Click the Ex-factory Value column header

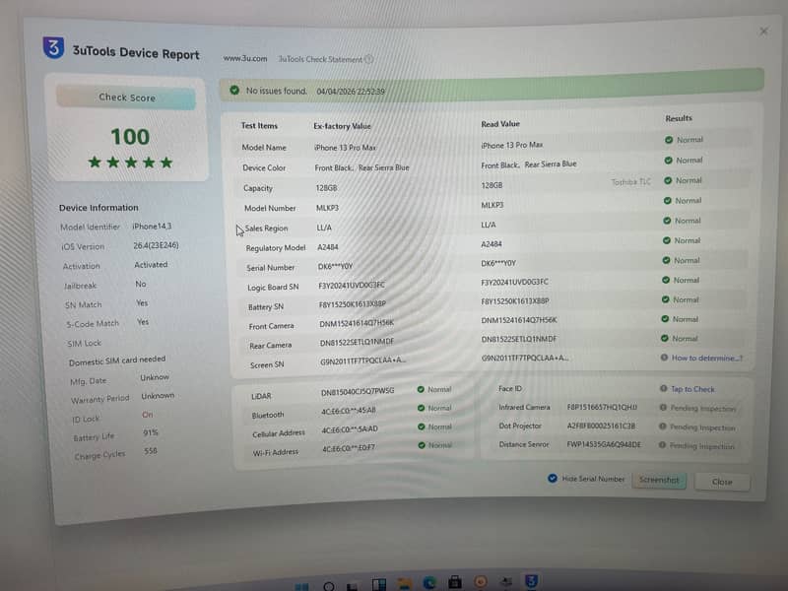(x=342, y=126)
